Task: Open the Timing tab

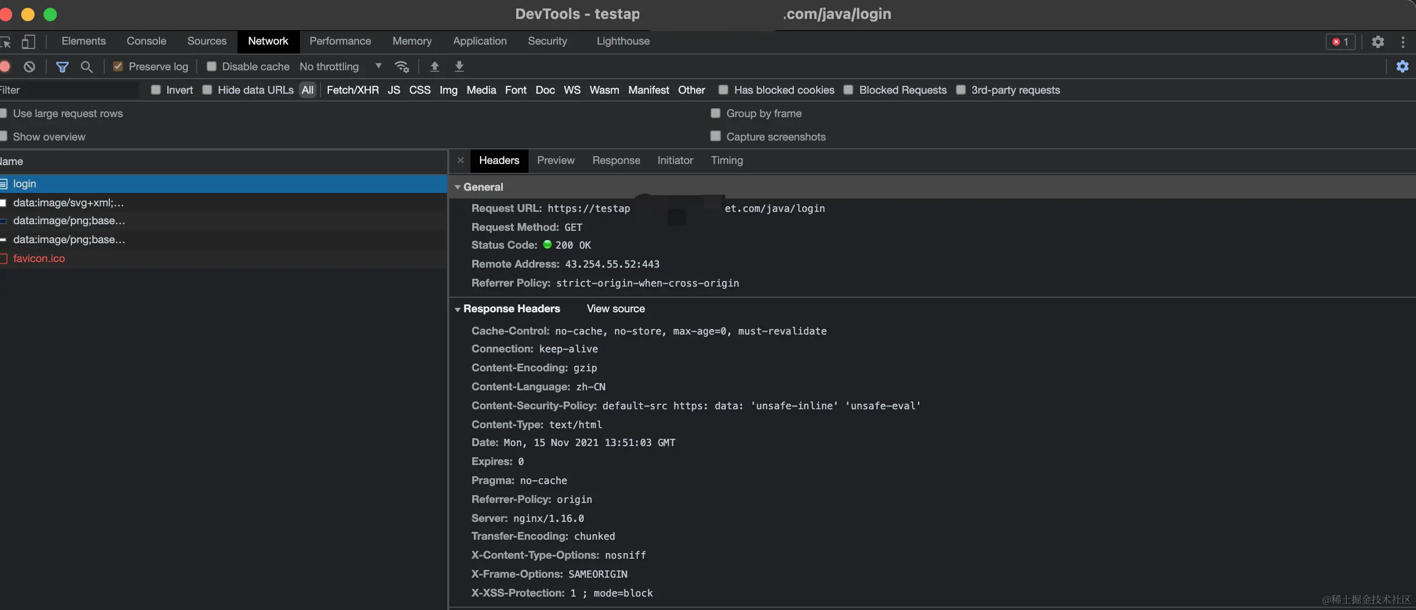Action: click(726, 161)
